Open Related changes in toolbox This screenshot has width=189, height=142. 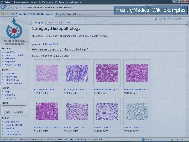13,125
